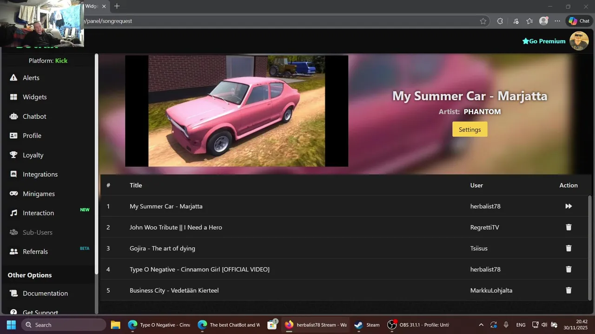Select the 'Gojira - The art of dying' title
The width and height of the screenshot is (595, 334).
click(162, 248)
